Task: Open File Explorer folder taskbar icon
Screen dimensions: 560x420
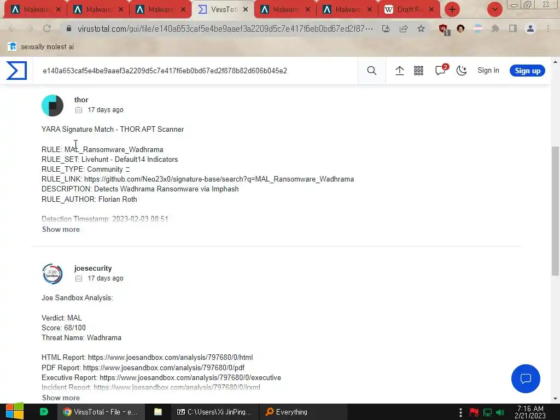Action: 158,412
